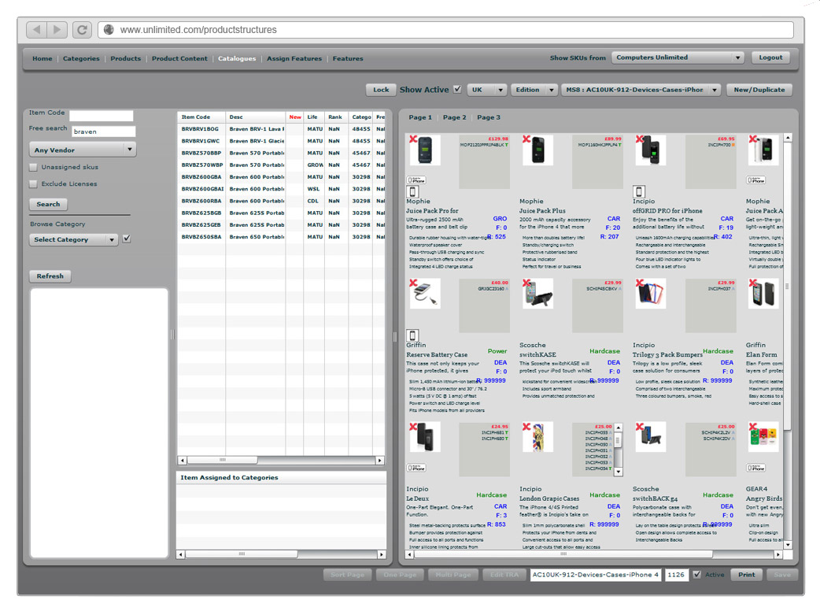Toggle checkbox beside Select Category dropdown
Viewport: 820px width, 611px height.
[x=126, y=239]
